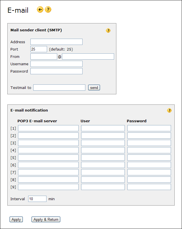Viewport: 182px width, 229px height.
Task: Open page help icon next to back arrow
Action: pos(48,10)
